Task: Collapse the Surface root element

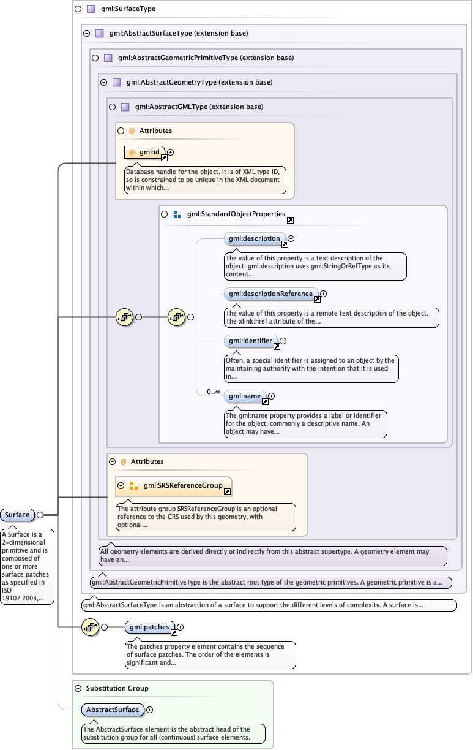Action: 40,515
